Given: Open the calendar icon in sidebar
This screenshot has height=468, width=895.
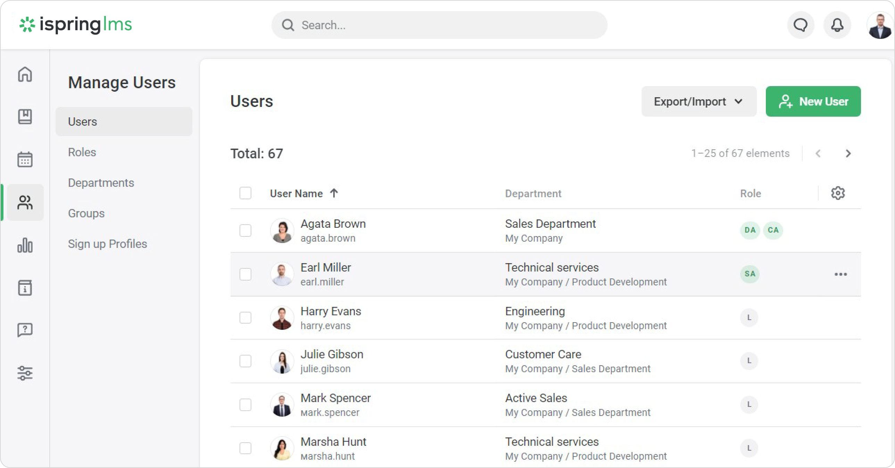Looking at the screenshot, I should [x=25, y=159].
